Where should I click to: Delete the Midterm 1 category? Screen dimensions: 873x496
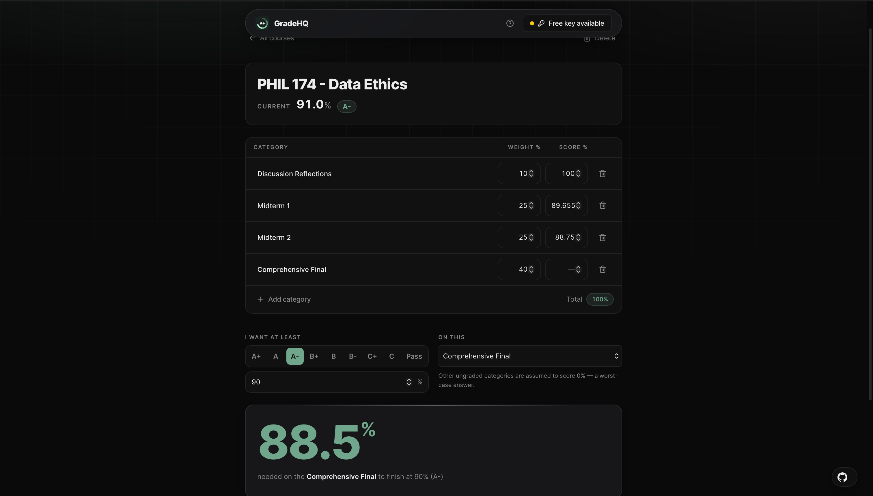click(x=602, y=205)
